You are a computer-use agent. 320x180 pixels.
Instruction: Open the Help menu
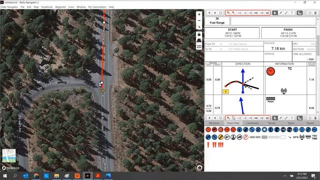coord(111,7)
